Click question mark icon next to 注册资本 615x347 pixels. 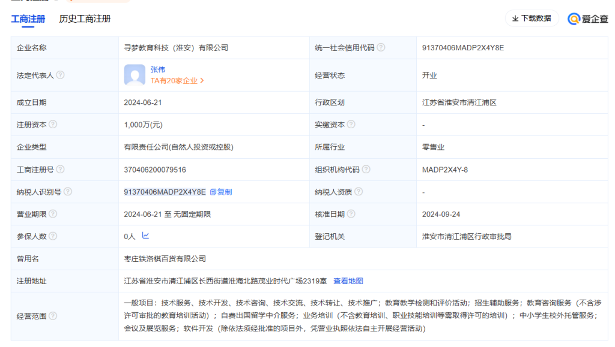pyautogui.click(x=53, y=125)
